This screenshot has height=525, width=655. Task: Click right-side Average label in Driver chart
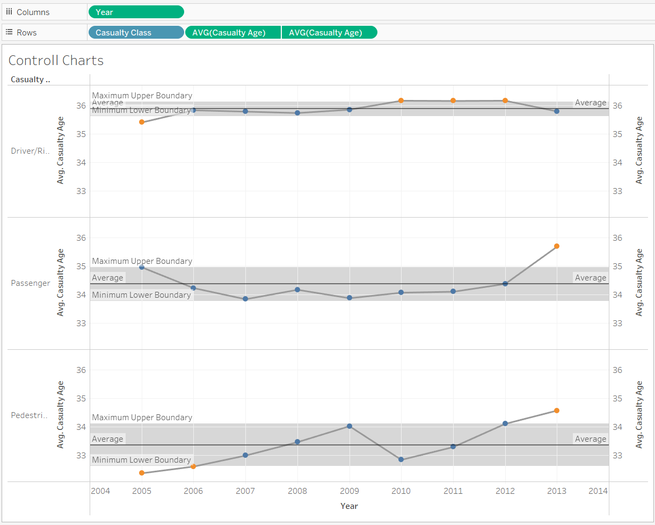point(591,103)
